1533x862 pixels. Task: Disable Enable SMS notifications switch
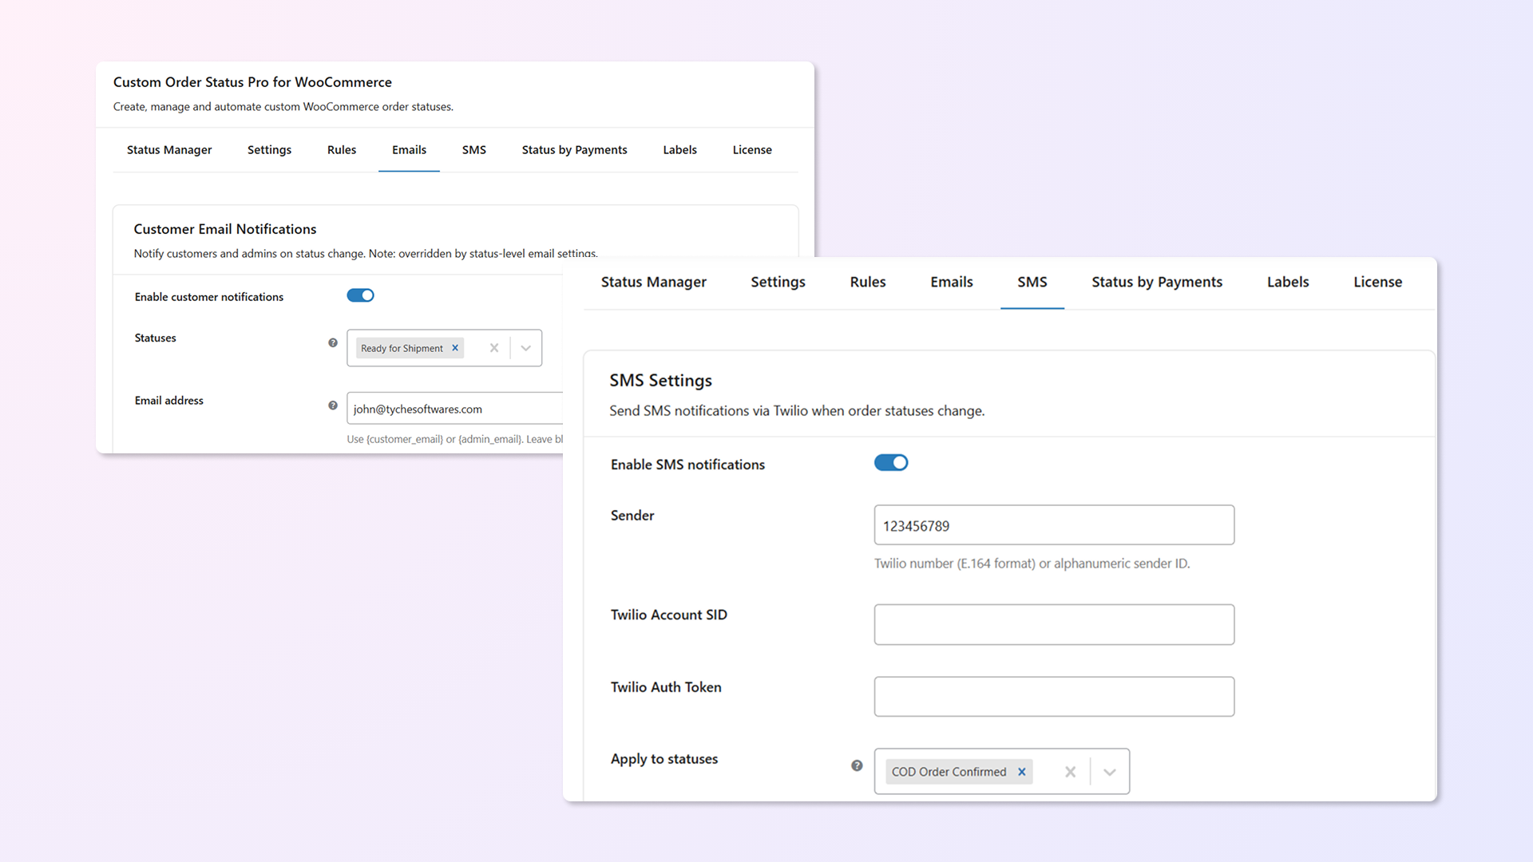(x=891, y=463)
